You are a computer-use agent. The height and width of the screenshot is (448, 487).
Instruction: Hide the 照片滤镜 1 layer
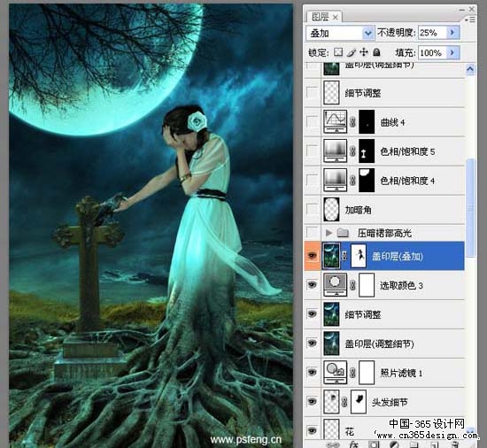coord(313,372)
